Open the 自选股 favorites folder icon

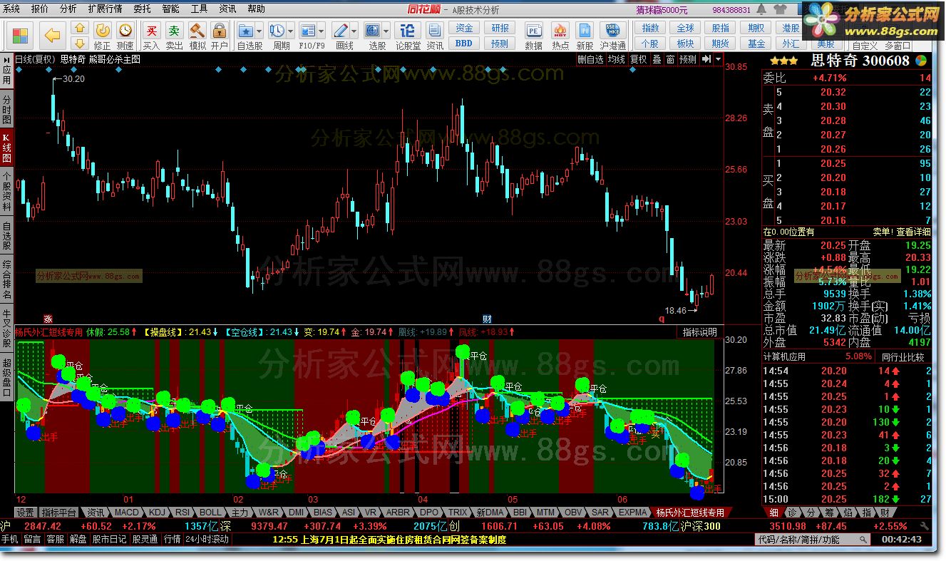[x=246, y=31]
